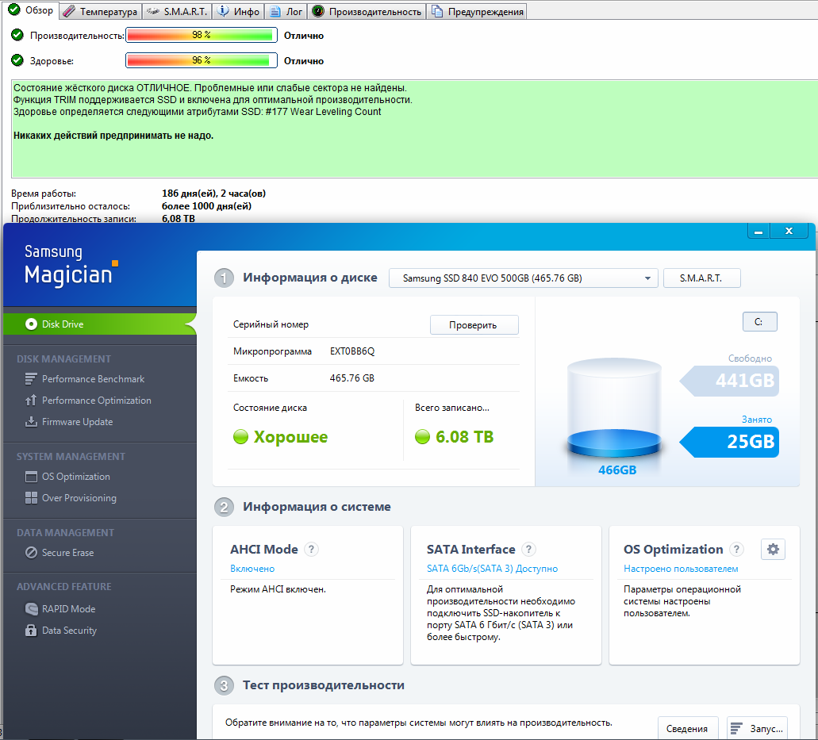Open Over Provisioning
This screenshot has width=818, height=740.
coord(79,498)
